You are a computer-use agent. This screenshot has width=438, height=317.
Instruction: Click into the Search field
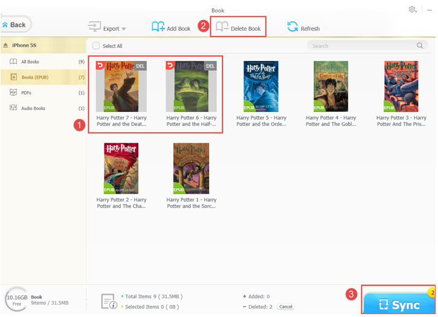click(x=367, y=45)
